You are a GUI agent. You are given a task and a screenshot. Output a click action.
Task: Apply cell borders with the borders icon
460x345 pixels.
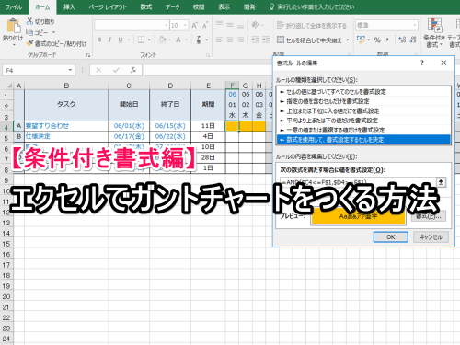pyautogui.click(x=141, y=40)
